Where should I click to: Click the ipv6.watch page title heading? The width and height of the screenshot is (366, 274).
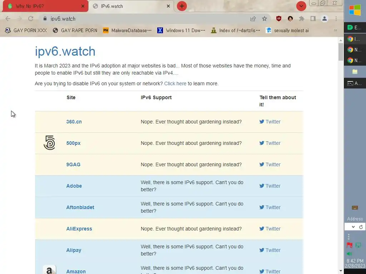(x=65, y=51)
